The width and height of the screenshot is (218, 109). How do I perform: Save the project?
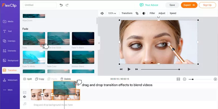[172, 5]
